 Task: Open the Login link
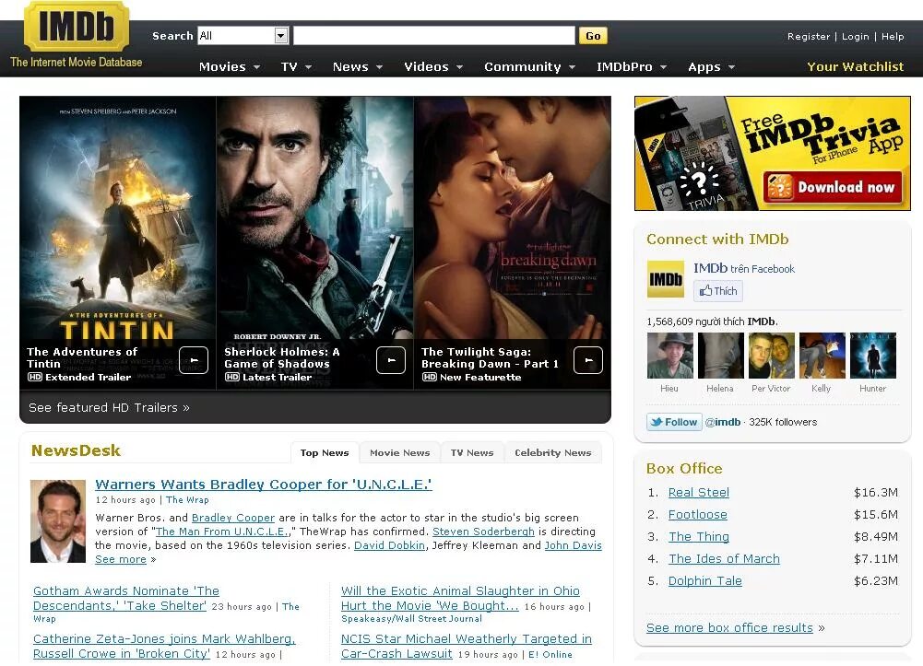pos(856,37)
